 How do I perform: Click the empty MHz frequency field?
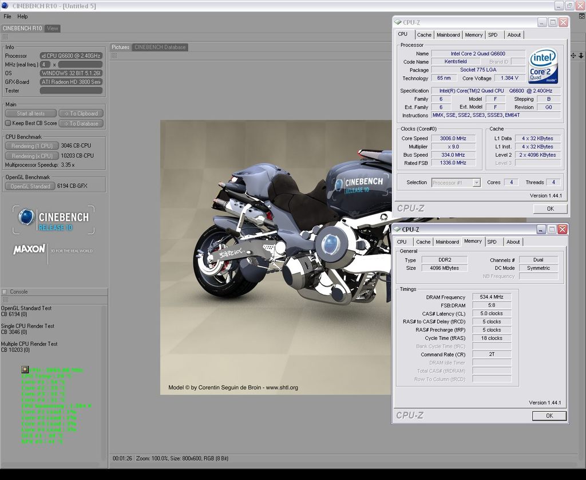80,64
